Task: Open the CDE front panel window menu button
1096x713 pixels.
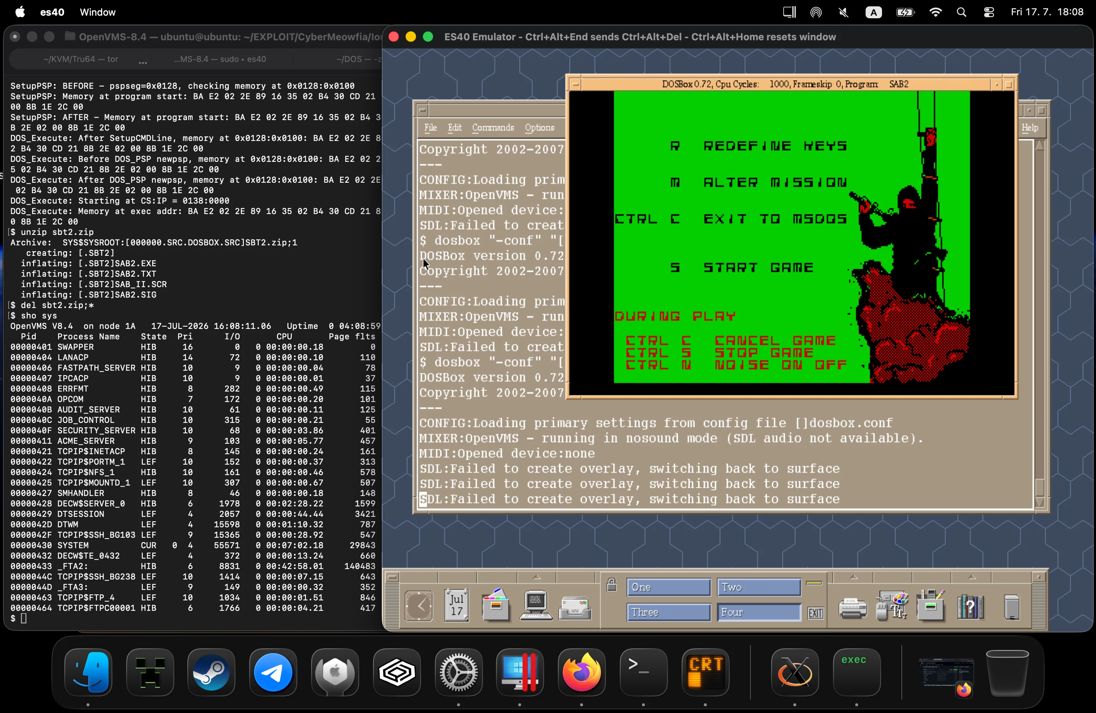Action: [392, 577]
